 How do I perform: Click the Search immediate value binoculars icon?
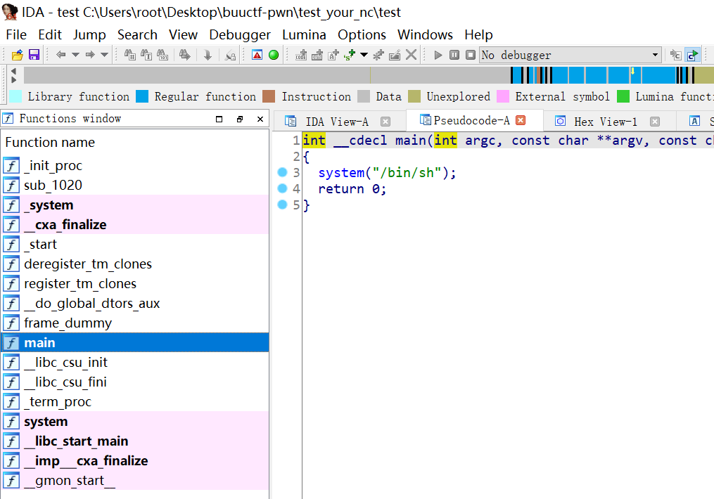click(130, 55)
